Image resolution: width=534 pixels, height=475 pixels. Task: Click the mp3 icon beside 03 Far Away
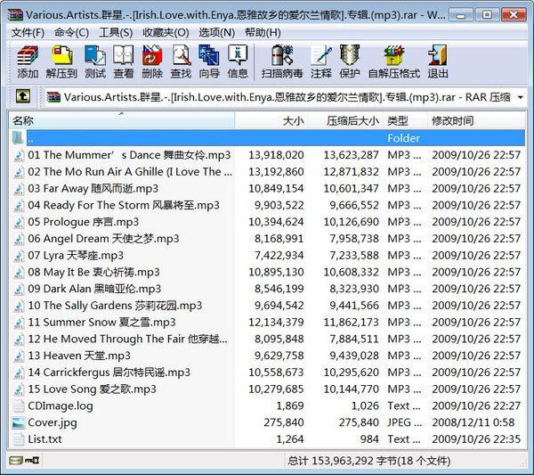(19, 189)
